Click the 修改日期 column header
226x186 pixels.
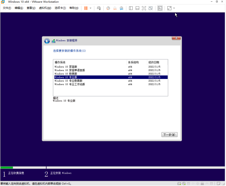pyautogui.click(x=157, y=62)
